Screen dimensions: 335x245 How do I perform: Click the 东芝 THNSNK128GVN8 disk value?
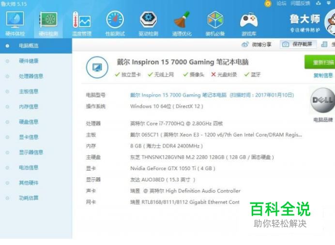click(202, 158)
